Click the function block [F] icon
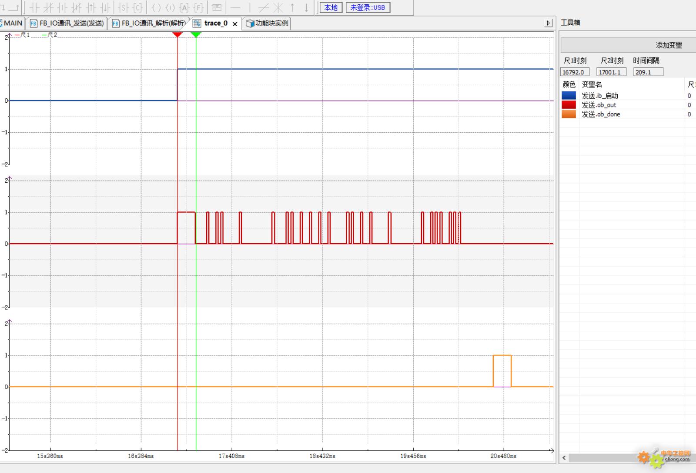696x473 pixels. pos(198,7)
